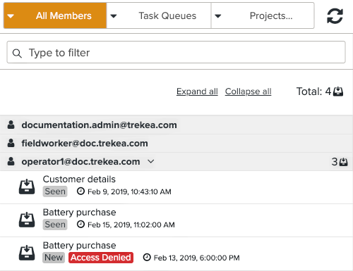Click the user icon for fieldworker@doc.trekea.com
The image size is (353, 271).
click(x=11, y=143)
